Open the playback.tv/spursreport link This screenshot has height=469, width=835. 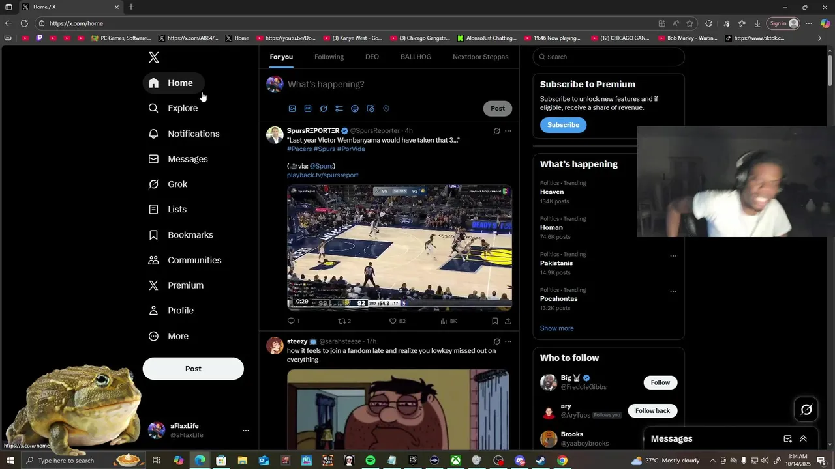(322, 175)
